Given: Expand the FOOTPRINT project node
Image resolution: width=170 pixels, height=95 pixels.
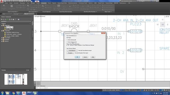Looking at the screenshot, I should pyautogui.click(x=2, y=38).
